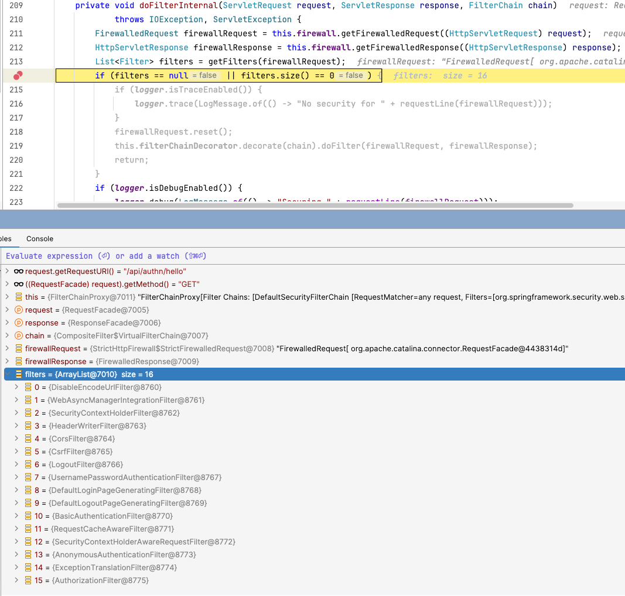The height and width of the screenshot is (596, 625).
Task: Open the Console tab
Action: coord(40,239)
